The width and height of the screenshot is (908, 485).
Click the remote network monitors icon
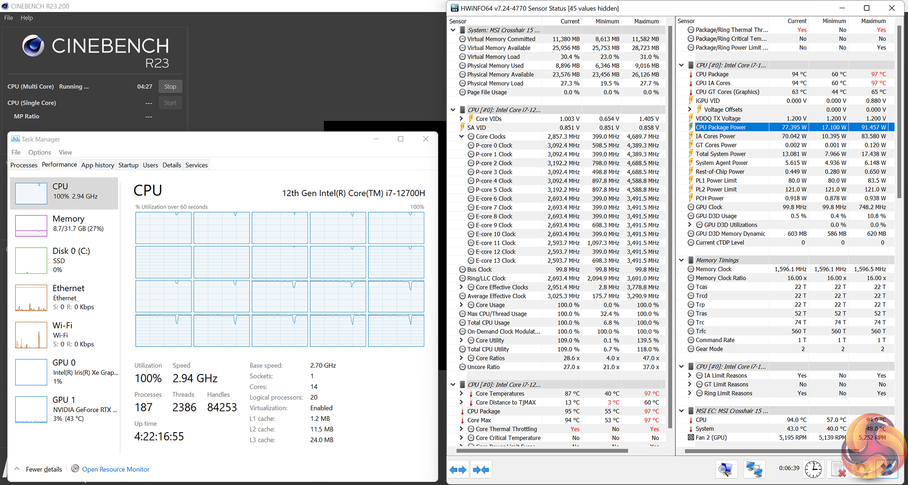[753, 469]
